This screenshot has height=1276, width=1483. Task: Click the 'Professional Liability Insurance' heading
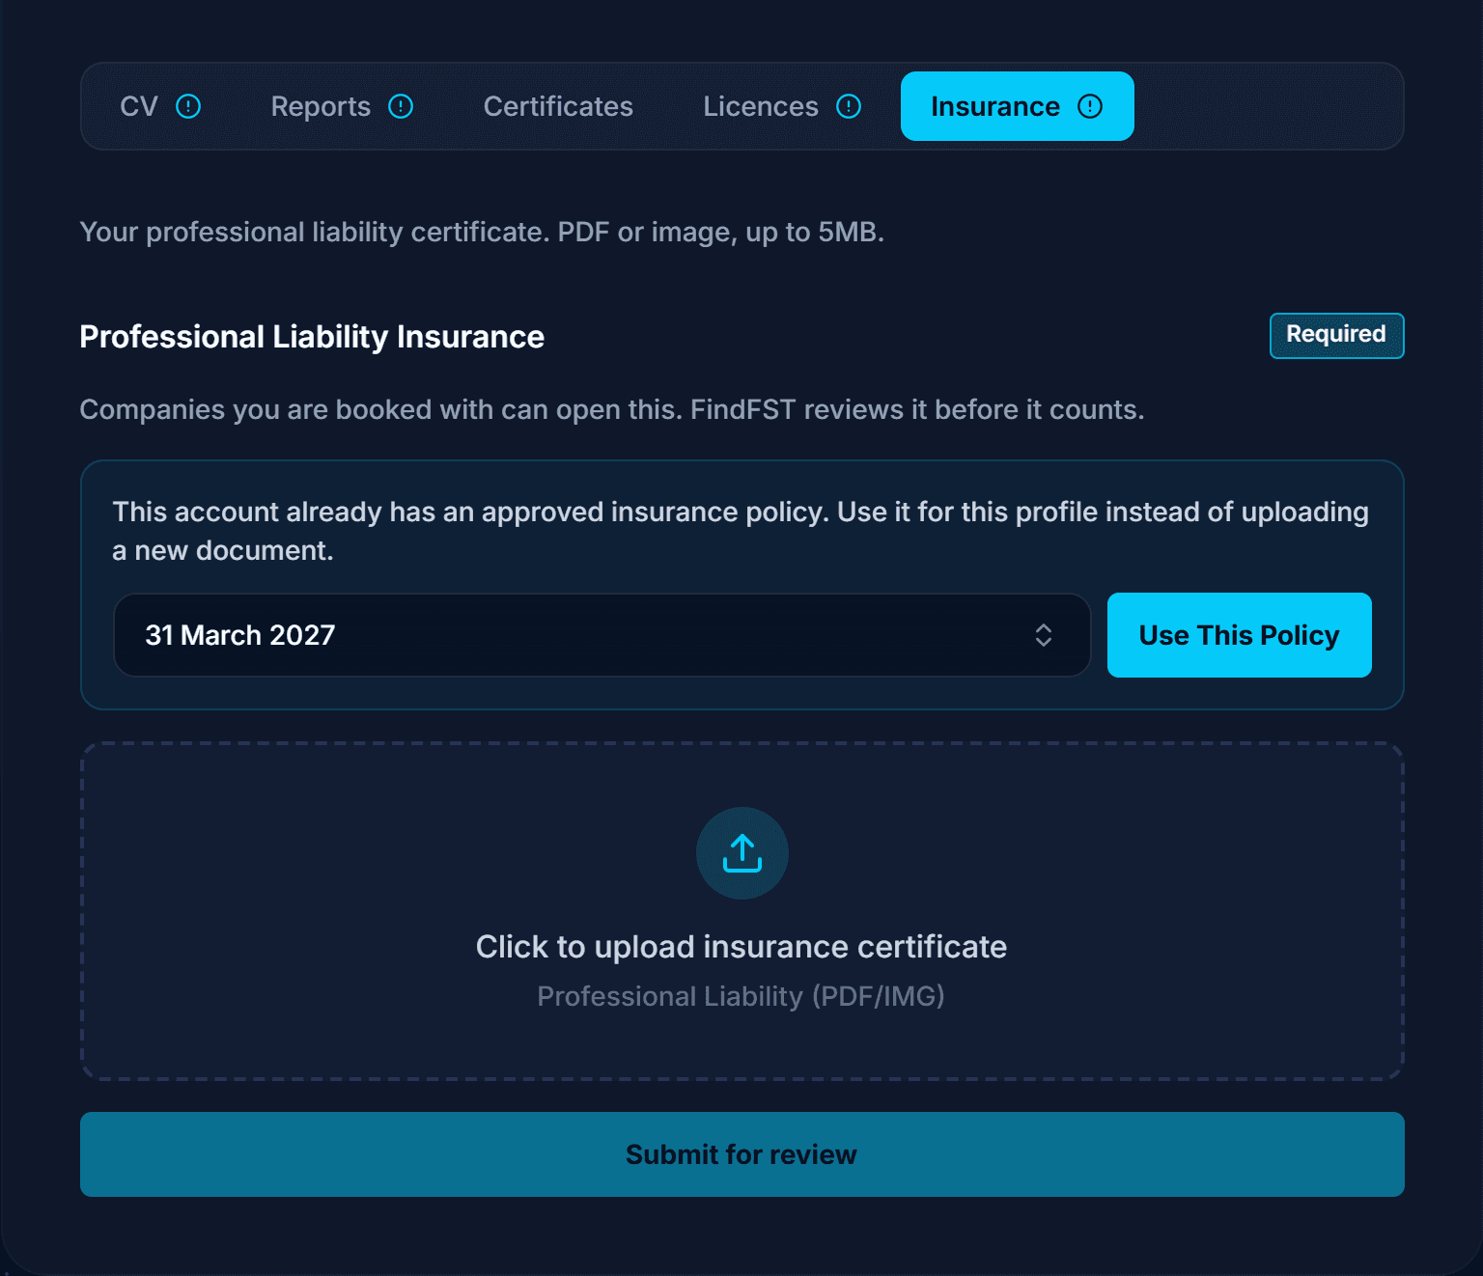pyautogui.click(x=312, y=337)
